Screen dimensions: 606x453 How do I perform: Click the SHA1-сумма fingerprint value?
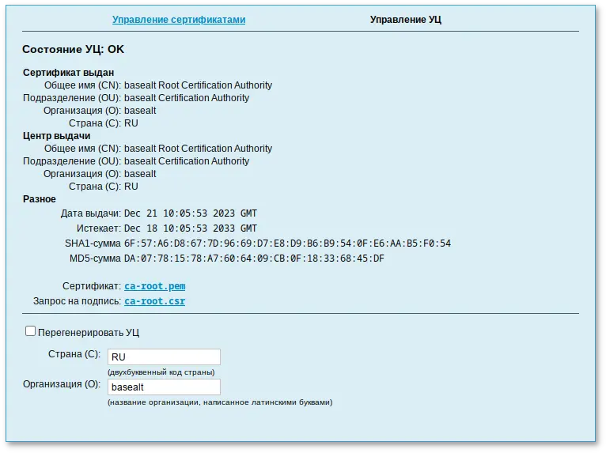point(287,243)
